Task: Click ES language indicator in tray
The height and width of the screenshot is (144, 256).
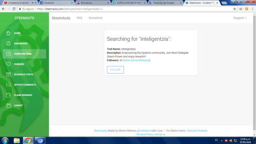Action: (x=216, y=140)
